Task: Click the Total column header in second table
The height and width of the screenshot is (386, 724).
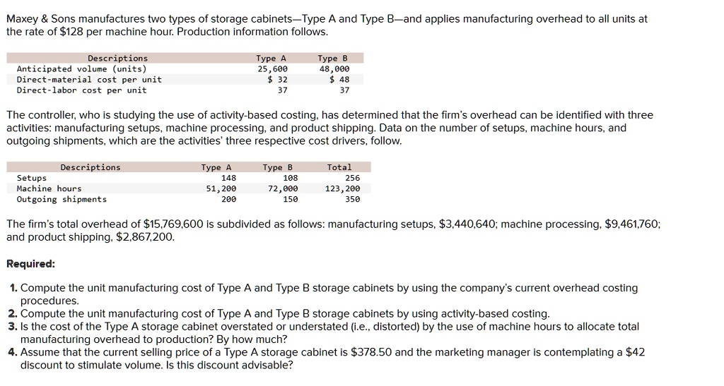Action: [x=339, y=168]
